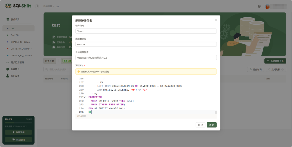
Task: Click the database icon beside 我的项目
Action: pos(8,19)
